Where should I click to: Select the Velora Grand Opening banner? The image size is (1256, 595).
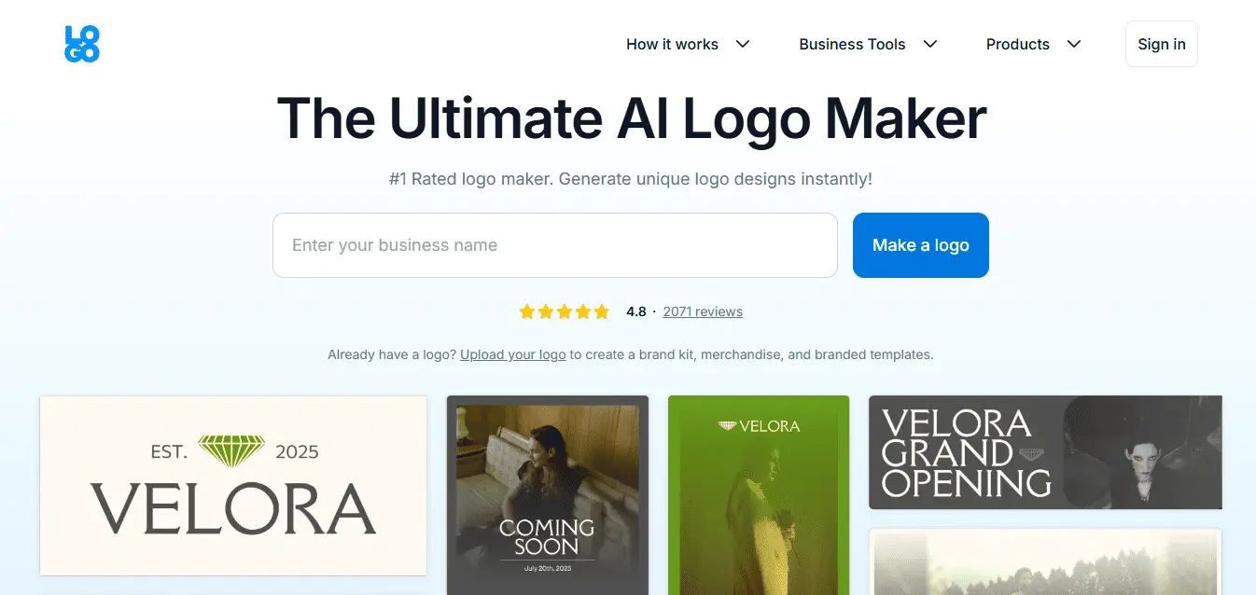coord(1044,452)
